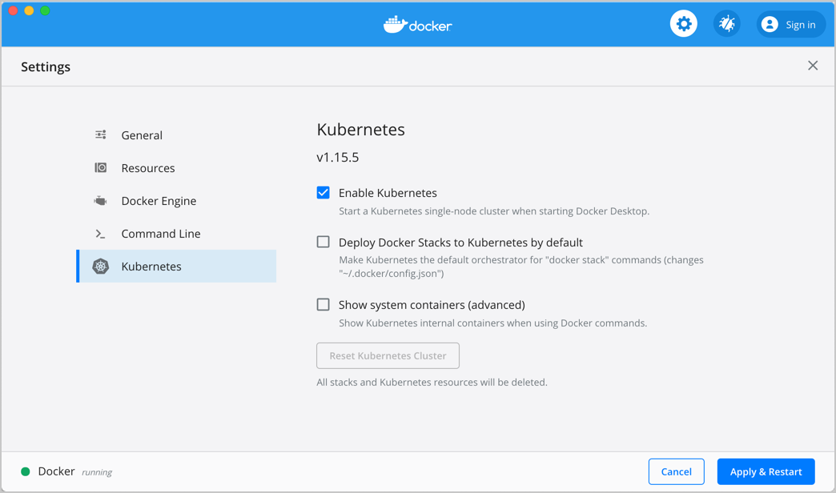
Task: Enable Deploy Docker Stacks to Kubernetes by default
Action: click(x=323, y=242)
